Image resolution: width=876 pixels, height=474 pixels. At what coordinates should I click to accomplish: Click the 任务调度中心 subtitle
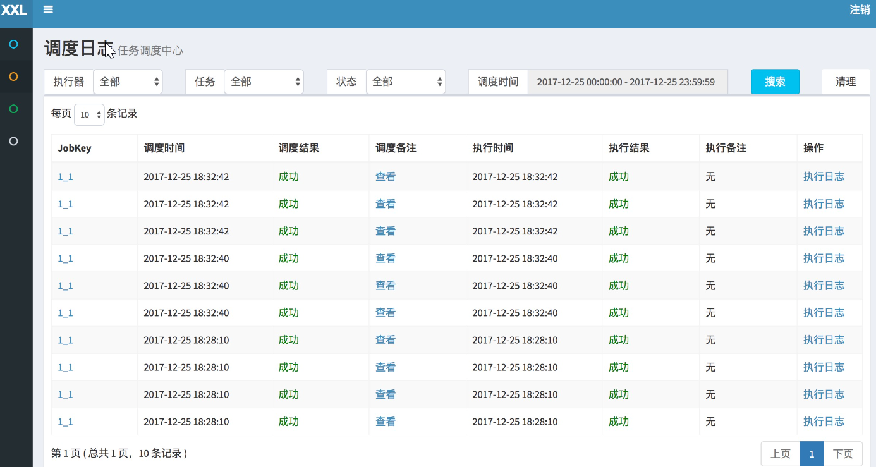click(x=150, y=51)
